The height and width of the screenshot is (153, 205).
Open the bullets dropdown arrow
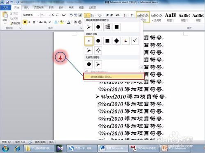[x=89, y=15]
